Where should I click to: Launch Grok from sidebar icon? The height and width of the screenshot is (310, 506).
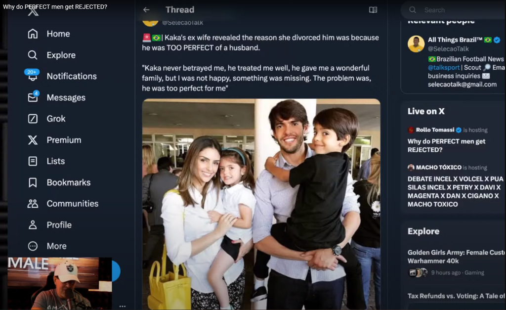pos(33,119)
